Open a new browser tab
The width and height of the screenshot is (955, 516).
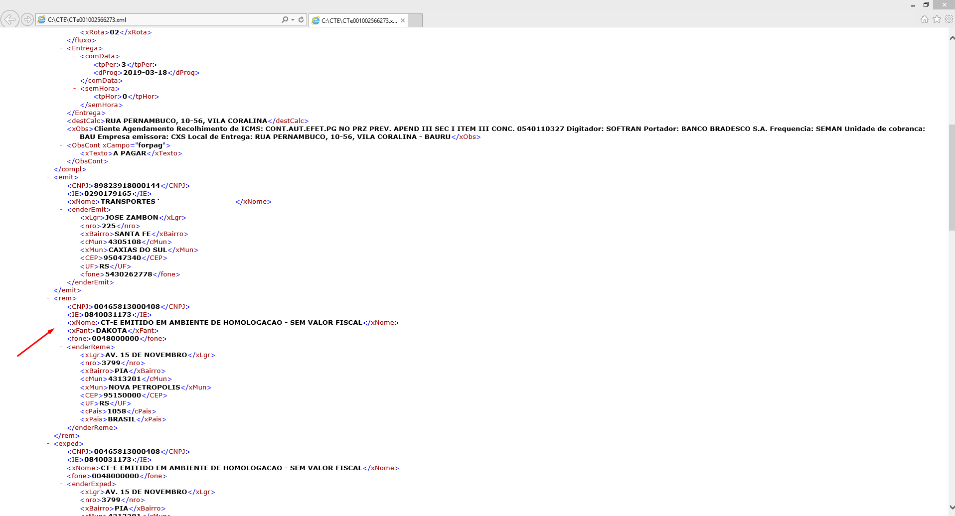(415, 20)
